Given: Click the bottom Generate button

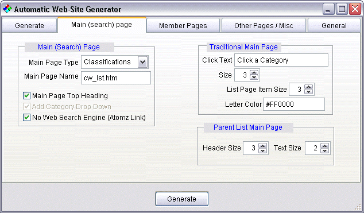Looking at the screenshot, I should (x=182, y=199).
